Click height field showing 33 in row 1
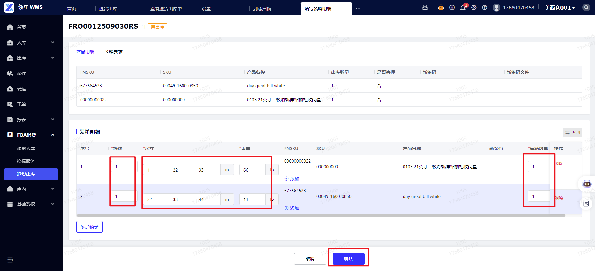 click(208, 170)
